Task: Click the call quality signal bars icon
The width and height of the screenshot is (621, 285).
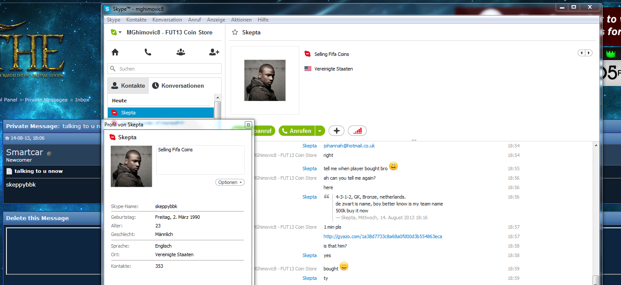Action: pos(357,131)
